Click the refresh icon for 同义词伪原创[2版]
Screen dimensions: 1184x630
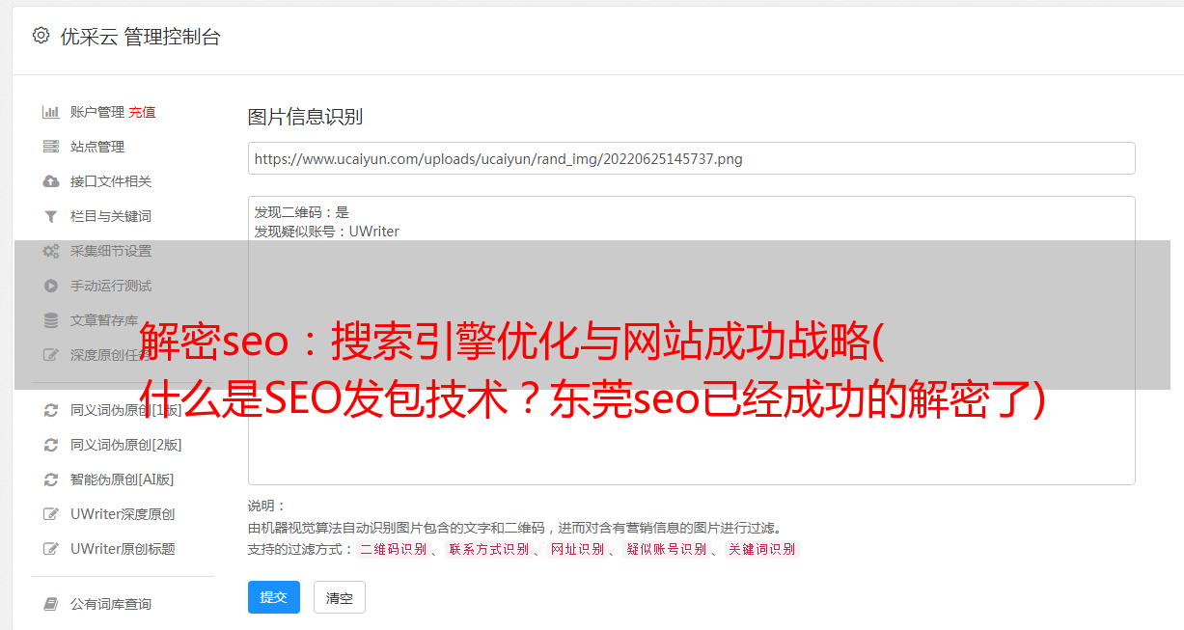pyautogui.click(x=51, y=445)
